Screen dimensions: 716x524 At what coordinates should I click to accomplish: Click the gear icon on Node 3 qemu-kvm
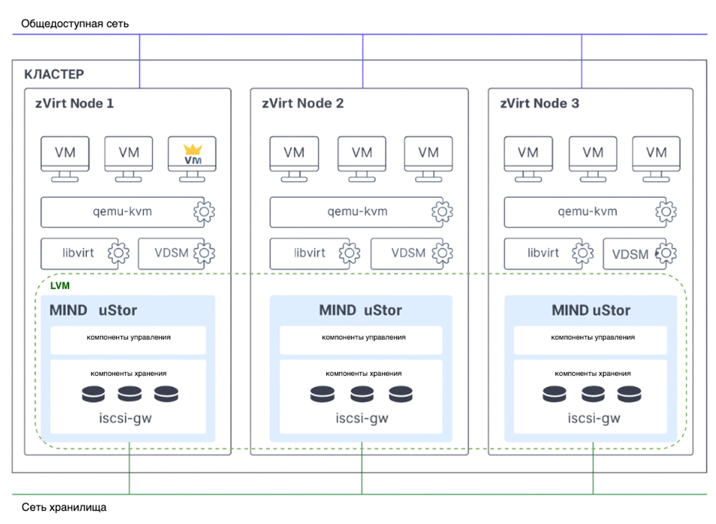coord(666,212)
